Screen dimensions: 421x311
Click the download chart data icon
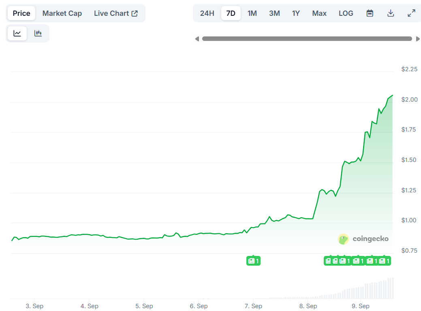[x=391, y=13]
